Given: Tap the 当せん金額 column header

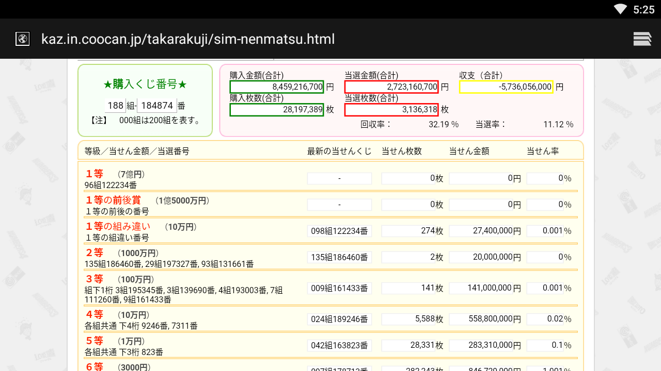Looking at the screenshot, I should point(469,151).
